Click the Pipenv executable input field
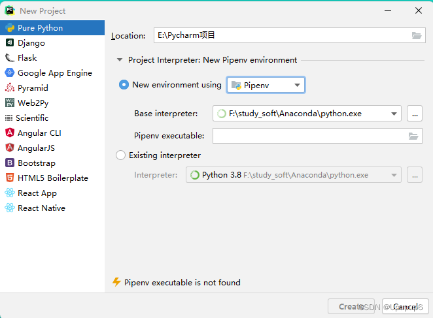Viewport: 433px width, 318px height. pos(317,136)
